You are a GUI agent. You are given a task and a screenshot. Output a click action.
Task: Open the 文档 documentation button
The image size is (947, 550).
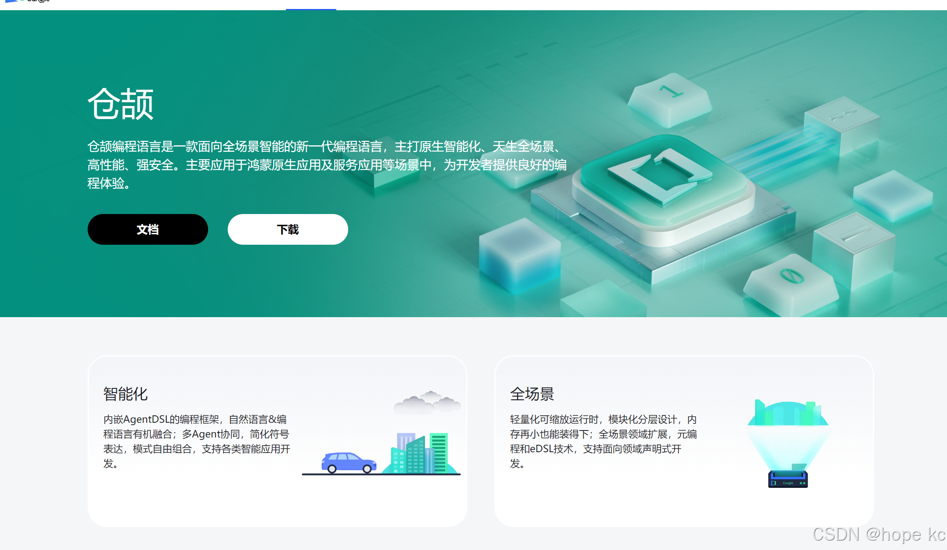pos(147,229)
